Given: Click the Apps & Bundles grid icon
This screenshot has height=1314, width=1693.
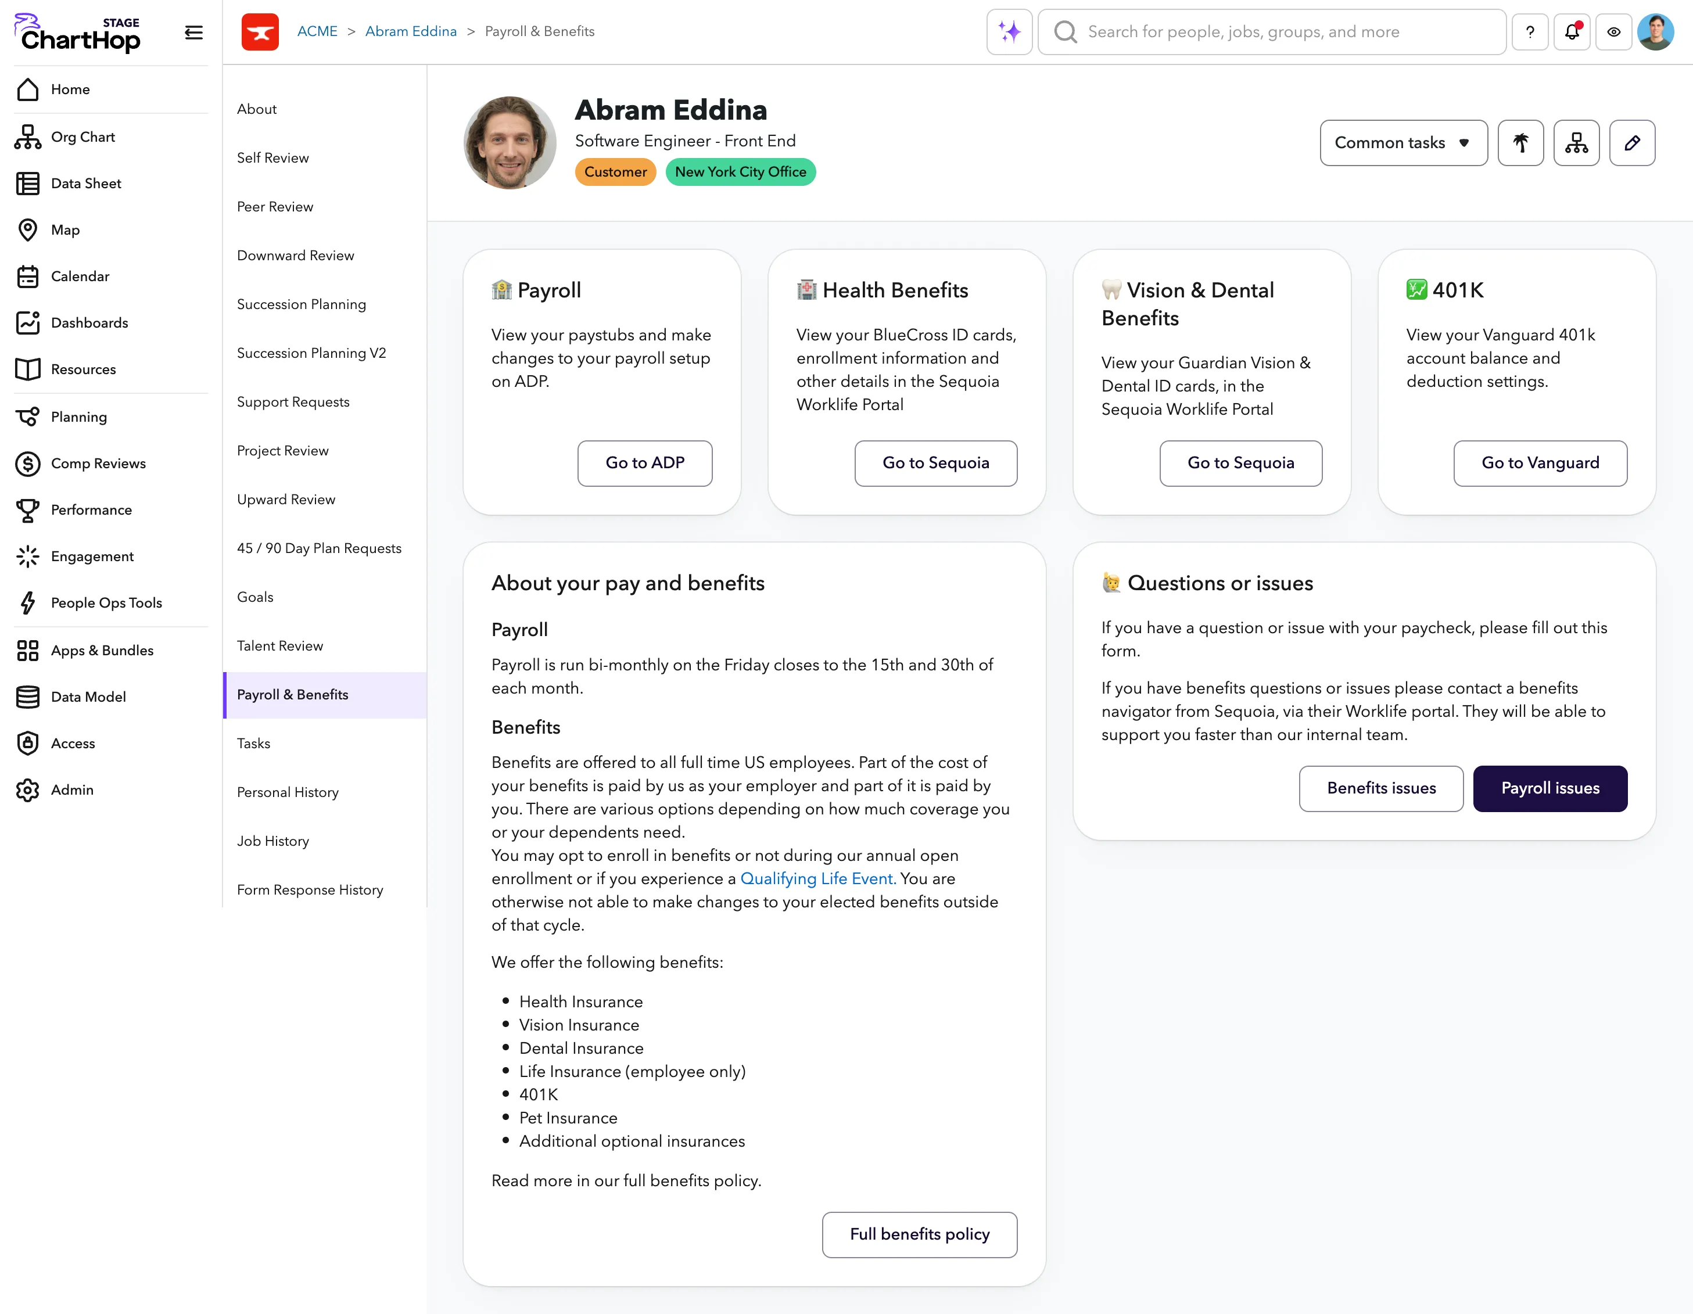Looking at the screenshot, I should [28, 651].
